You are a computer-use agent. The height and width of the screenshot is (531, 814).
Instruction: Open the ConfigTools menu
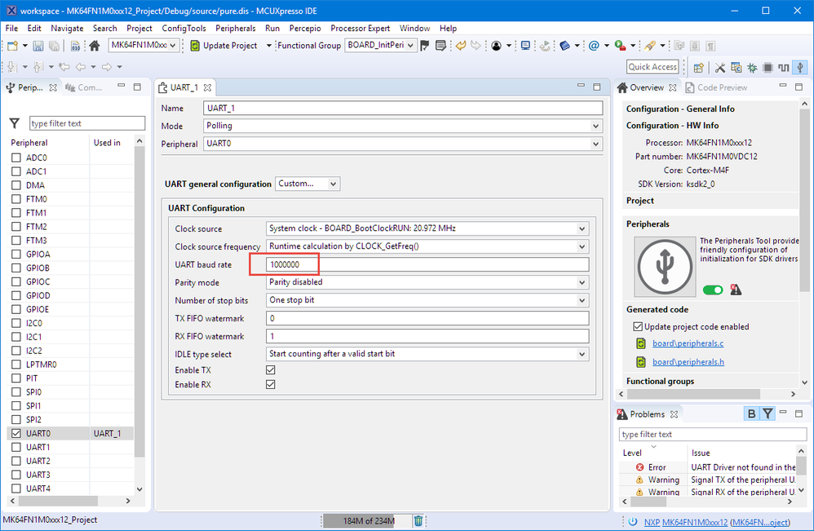pos(184,28)
